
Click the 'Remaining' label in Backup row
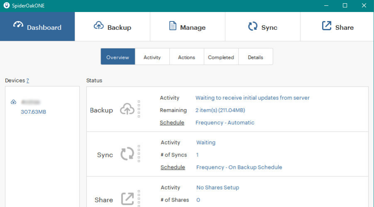coord(173,110)
